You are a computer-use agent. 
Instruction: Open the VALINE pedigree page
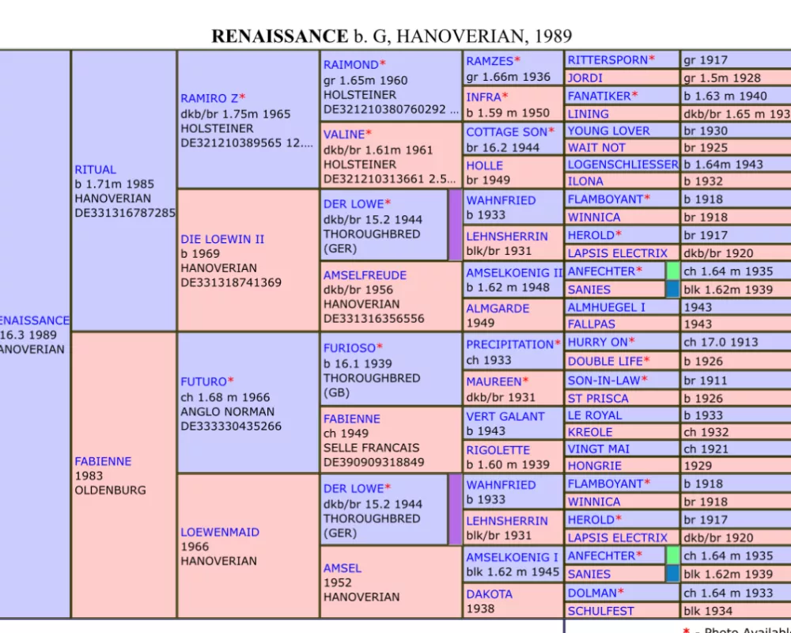tap(343, 135)
